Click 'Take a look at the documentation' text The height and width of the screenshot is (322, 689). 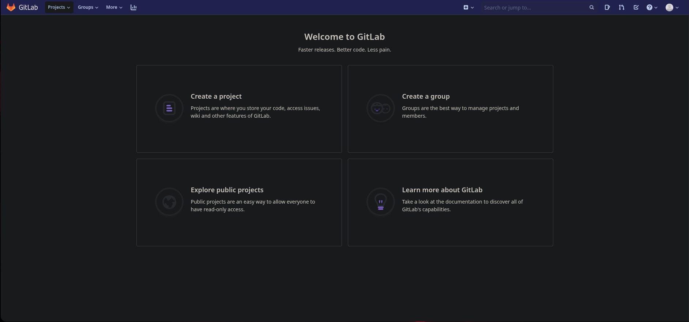(463, 205)
